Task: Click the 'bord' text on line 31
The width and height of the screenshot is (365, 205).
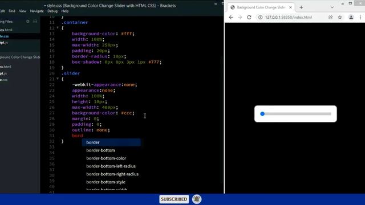Action: tap(78, 136)
